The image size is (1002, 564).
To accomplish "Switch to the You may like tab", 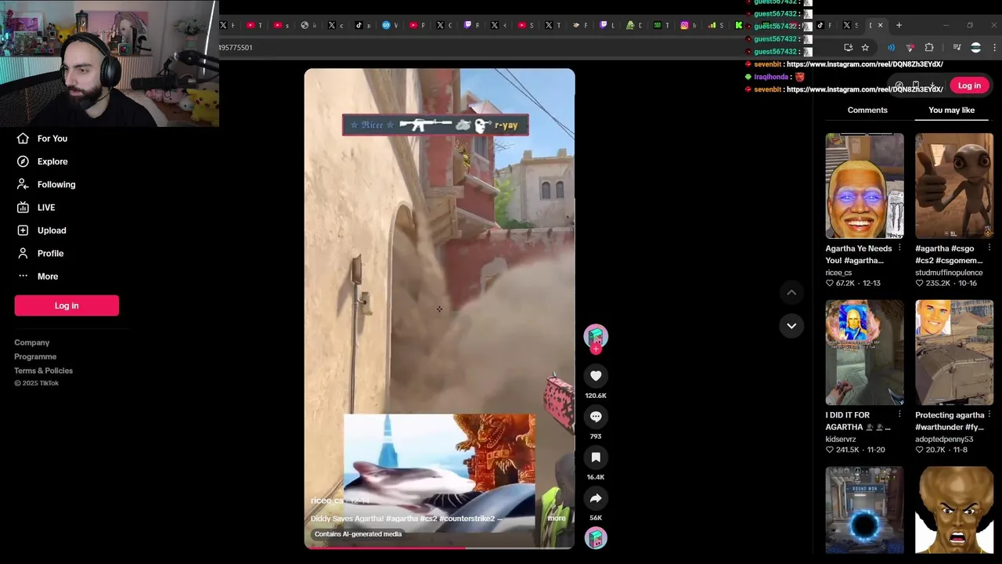I will point(951,110).
